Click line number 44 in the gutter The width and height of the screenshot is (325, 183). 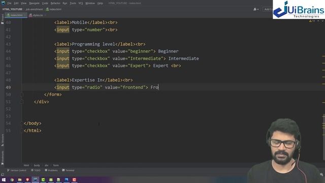pyautogui.click(x=8, y=51)
